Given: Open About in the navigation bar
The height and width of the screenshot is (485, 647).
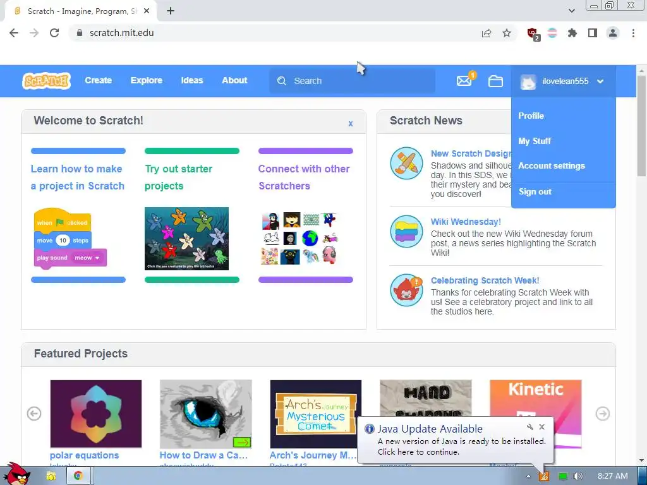Looking at the screenshot, I should [234, 80].
